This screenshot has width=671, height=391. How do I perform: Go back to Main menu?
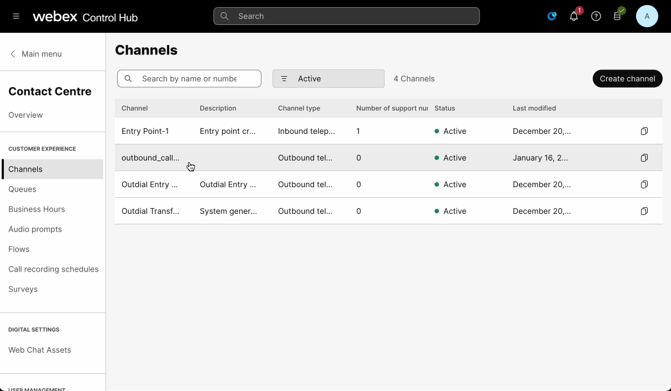pyautogui.click(x=36, y=54)
